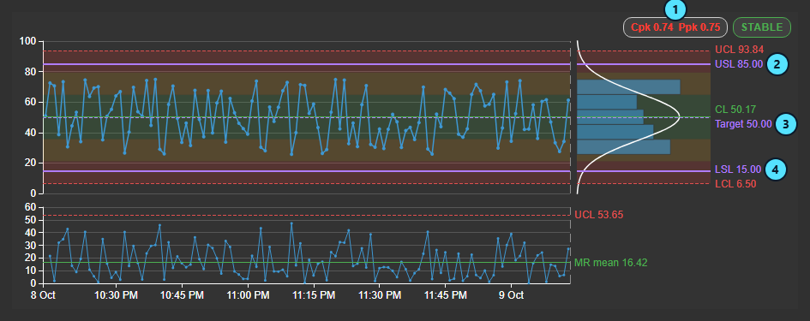The image size is (810, 321).
Task: Click the 11:15 PM time axis label
Action: point(314,295)
